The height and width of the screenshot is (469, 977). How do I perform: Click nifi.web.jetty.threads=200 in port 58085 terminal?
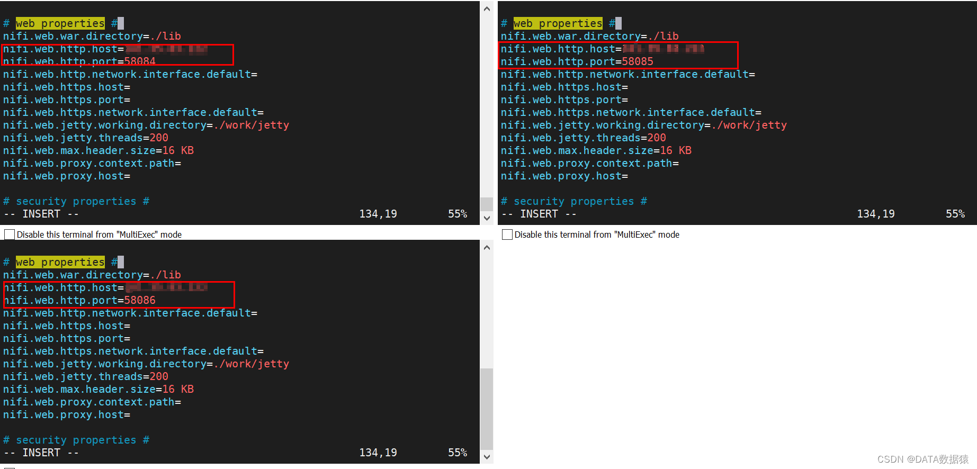tap(584, 138)
